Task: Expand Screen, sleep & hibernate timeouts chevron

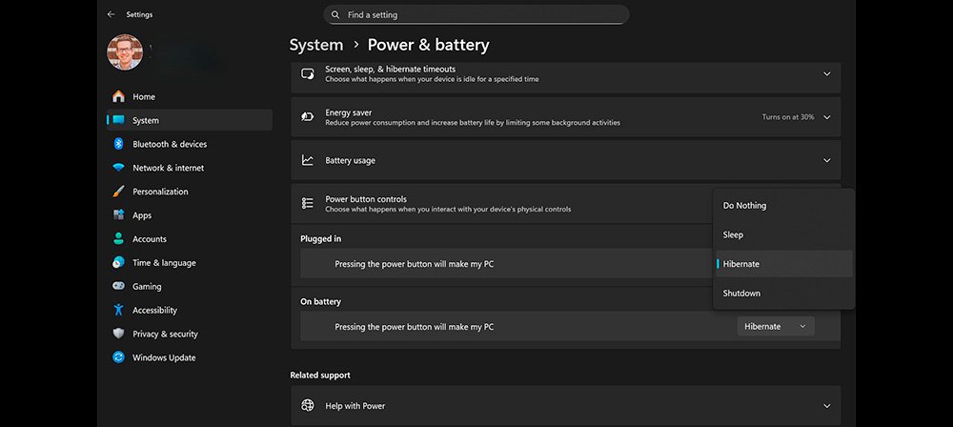Action: pos(826,74)
